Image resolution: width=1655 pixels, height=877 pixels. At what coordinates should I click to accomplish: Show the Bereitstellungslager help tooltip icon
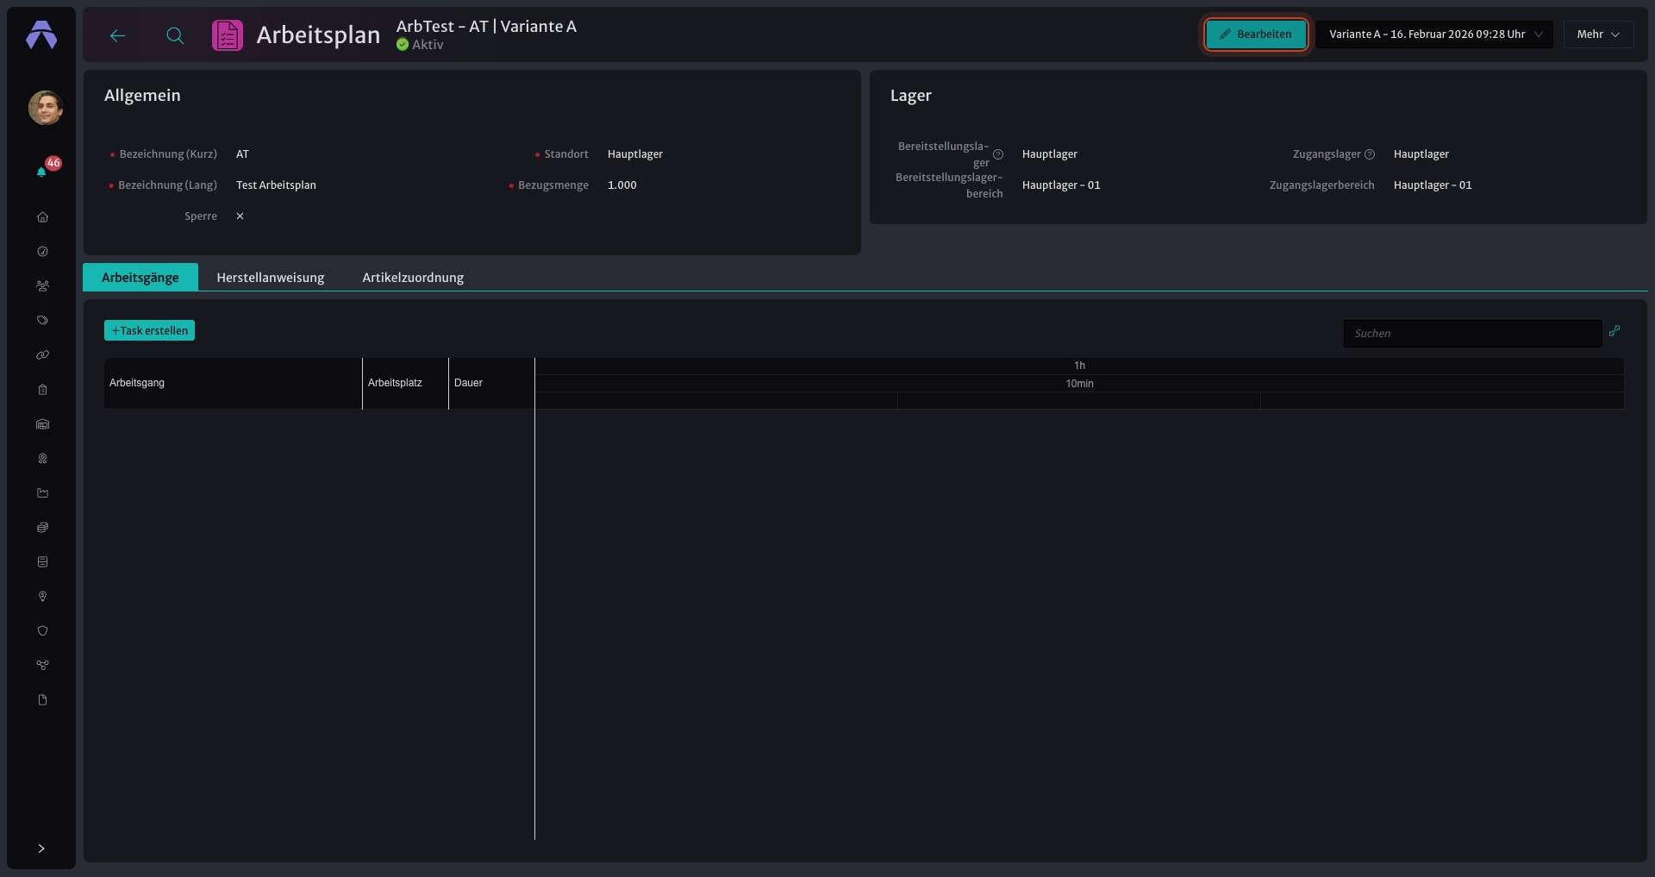(998, 155)
